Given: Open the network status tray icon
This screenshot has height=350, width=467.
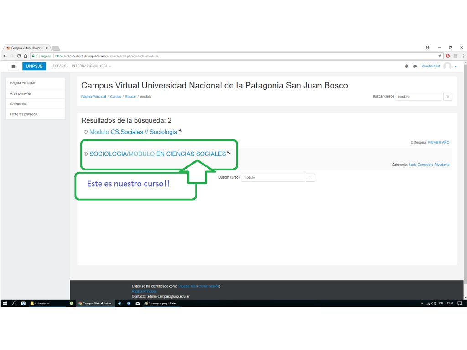Looking at the screenshot, I should coord(428,303).
